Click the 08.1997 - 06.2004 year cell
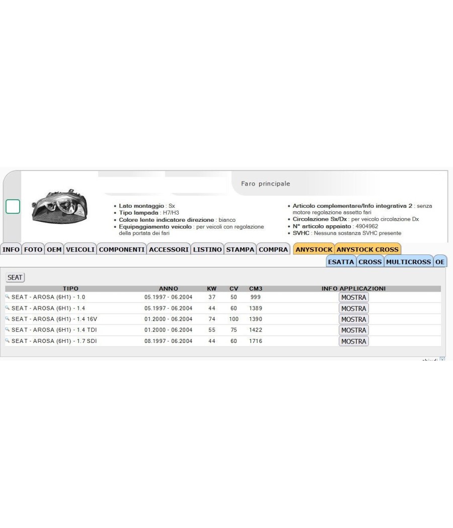This screenshot has width=453, height=528. (169, 341)
